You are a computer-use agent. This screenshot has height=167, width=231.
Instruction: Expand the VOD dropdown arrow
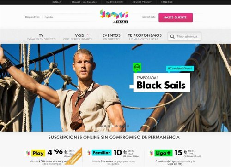88,35
